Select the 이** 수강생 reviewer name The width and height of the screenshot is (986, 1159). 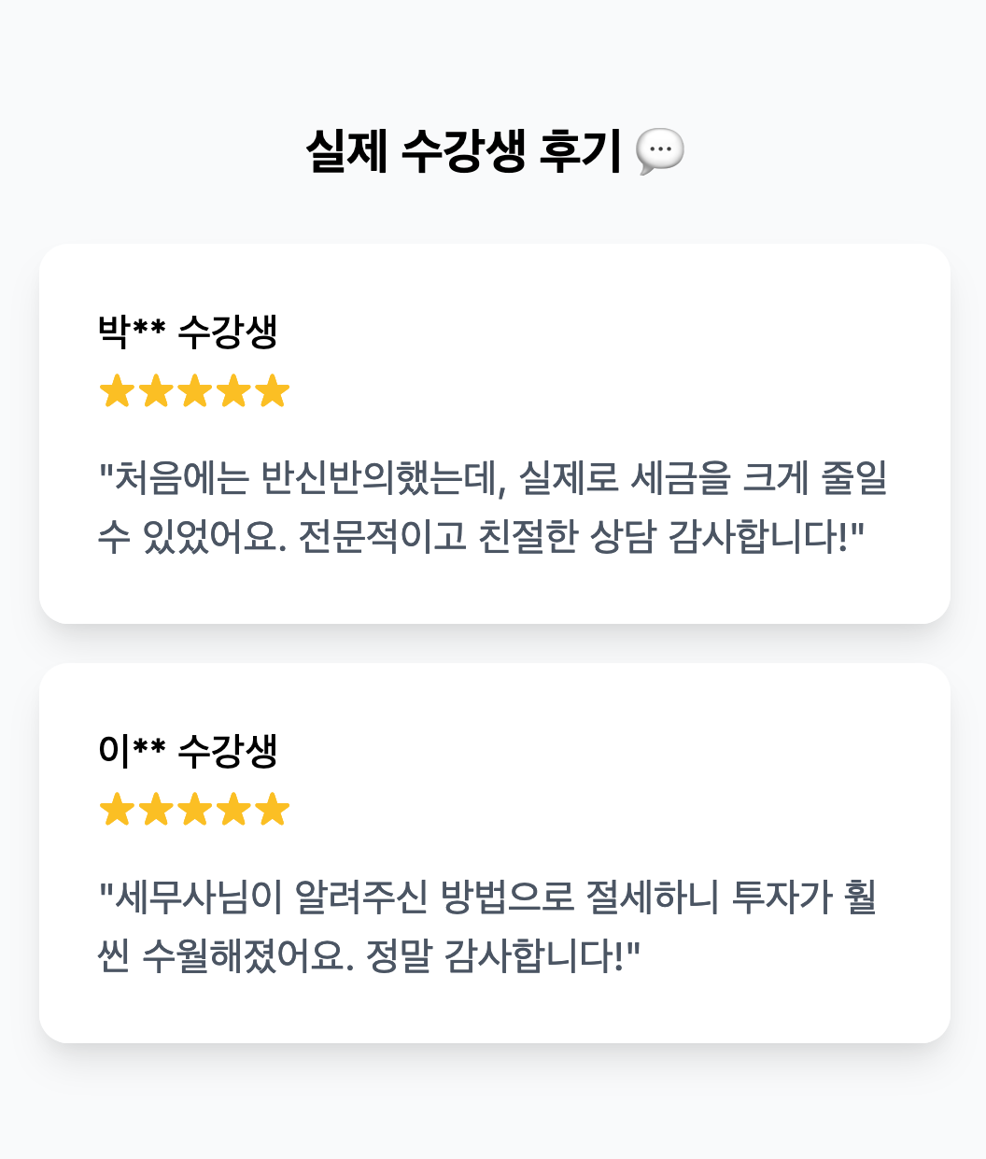188,750
